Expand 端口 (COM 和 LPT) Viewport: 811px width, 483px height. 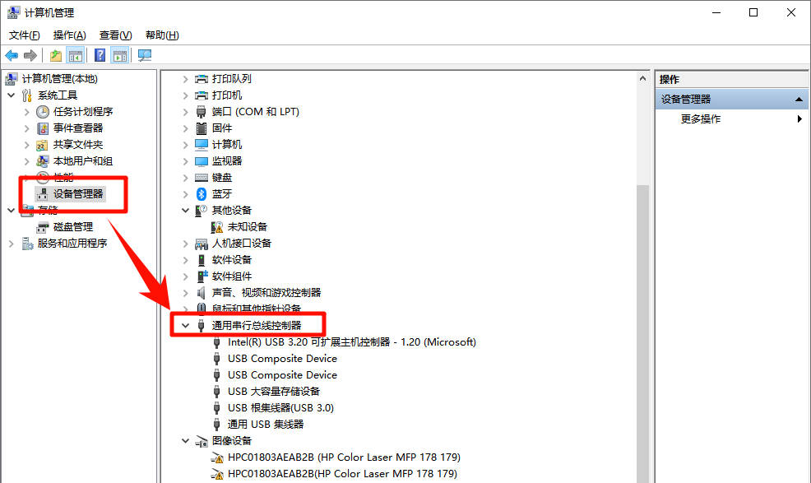tap(185, 112)
